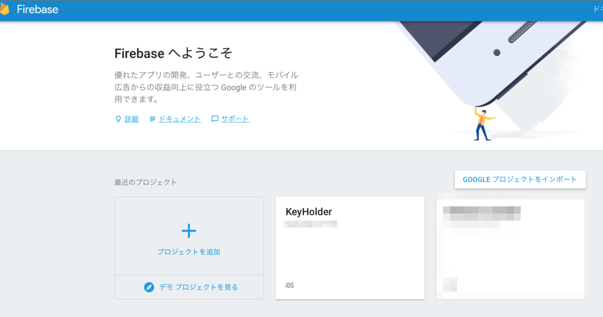Click the Firebase title in header

37,9
